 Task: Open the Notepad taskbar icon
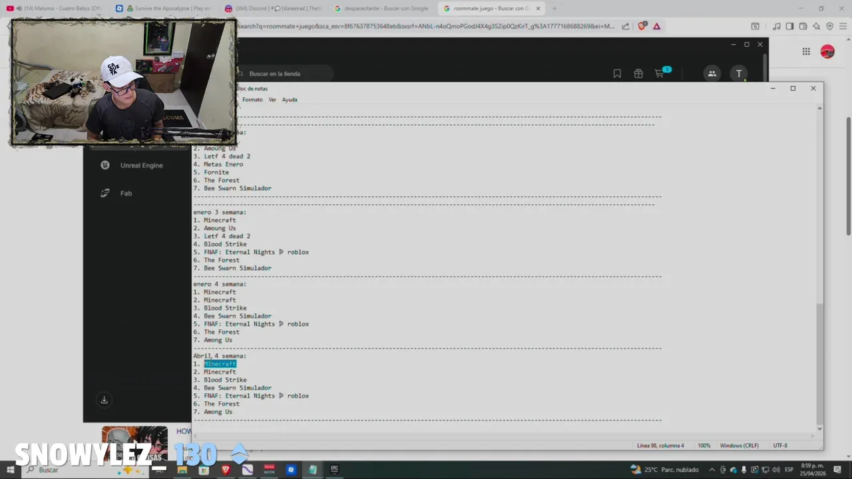312,470
